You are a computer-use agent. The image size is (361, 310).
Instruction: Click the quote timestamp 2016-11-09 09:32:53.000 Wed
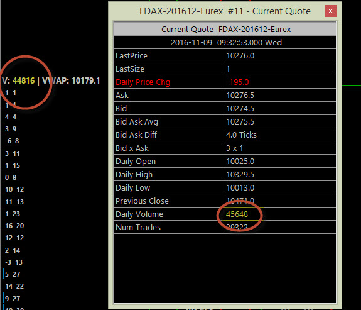click(226, 42)
